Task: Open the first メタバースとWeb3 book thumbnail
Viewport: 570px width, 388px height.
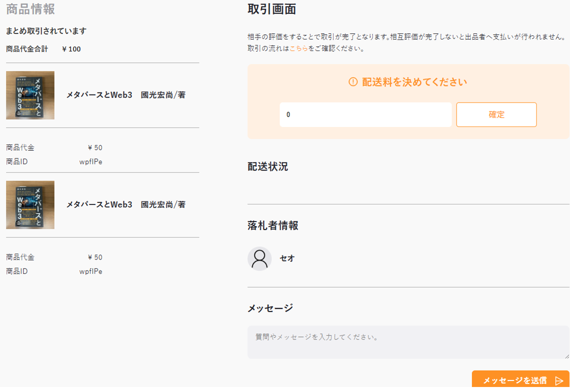Action: pyautogui.click(x=30, y=95)
